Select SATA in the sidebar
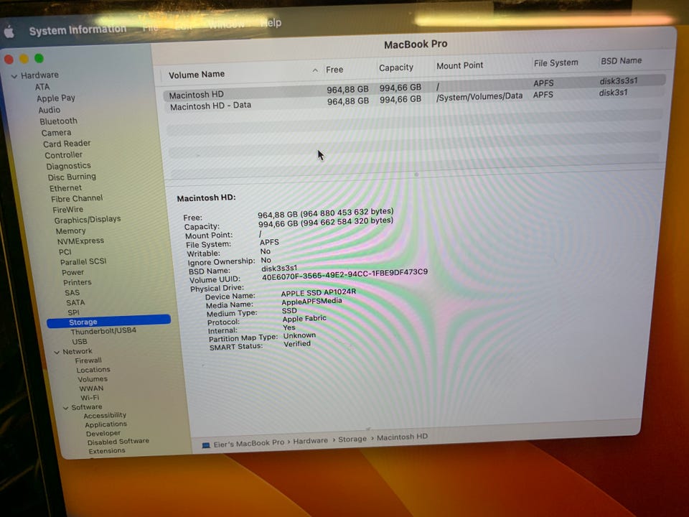Image resolution: width=689 pixels, height=517 pixels. pyautogui.click(x=75, y=303)
